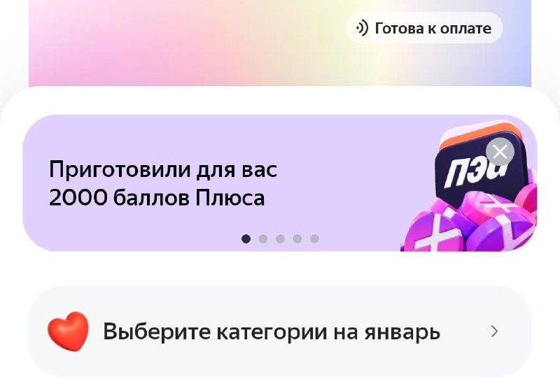
Task: Switch to the third banner page dot
Action: pyautogui.click(x=280, y=239)
